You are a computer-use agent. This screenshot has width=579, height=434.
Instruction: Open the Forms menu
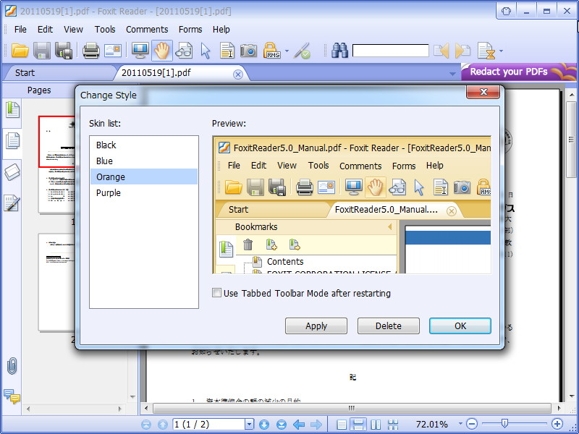[190, 29]
